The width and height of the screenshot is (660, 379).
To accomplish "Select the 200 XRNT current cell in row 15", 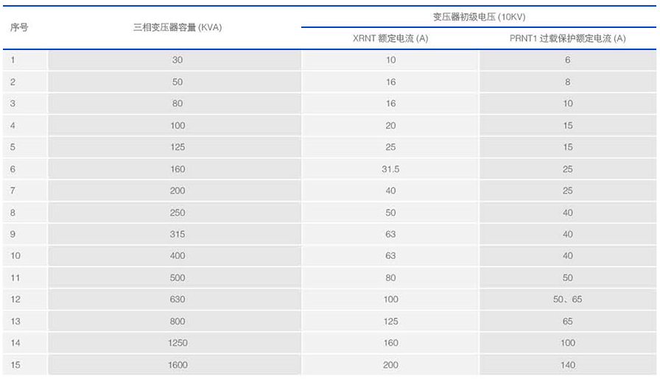I will (390, 365).
